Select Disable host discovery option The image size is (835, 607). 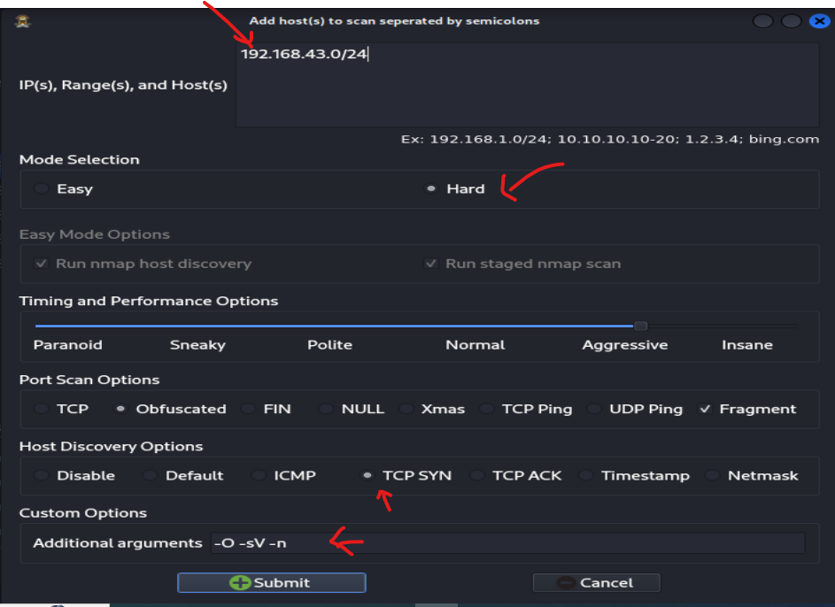pyautogui.click(x=42, y=475)
